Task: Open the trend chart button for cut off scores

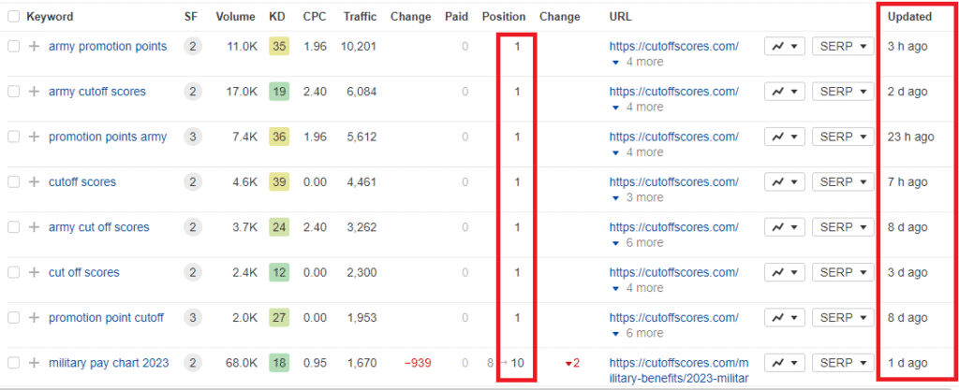Action: [x=784, y=272]
